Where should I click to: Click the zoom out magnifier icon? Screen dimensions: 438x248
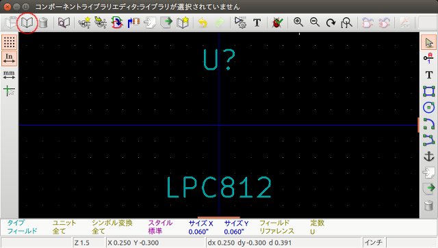[315, 23]
